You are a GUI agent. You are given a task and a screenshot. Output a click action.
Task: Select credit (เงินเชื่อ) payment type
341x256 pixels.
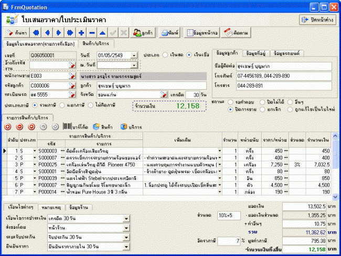pos(189,55)
